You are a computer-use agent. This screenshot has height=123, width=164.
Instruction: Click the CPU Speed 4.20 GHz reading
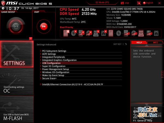tap(78, 9)
